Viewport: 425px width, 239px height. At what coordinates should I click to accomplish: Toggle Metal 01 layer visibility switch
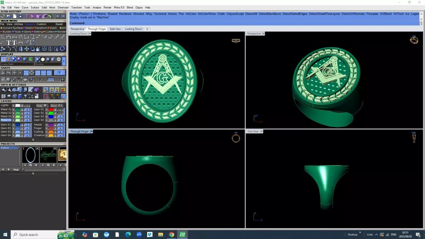click(27, 110)
